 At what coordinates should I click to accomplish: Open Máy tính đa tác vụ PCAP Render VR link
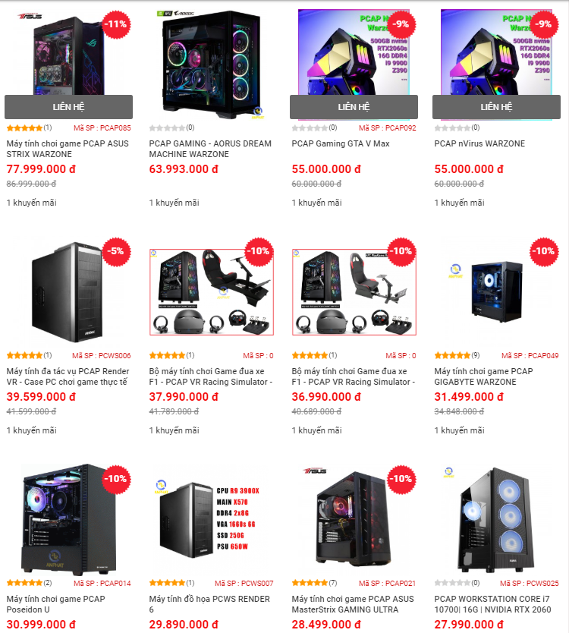click(x=68, y=376)
